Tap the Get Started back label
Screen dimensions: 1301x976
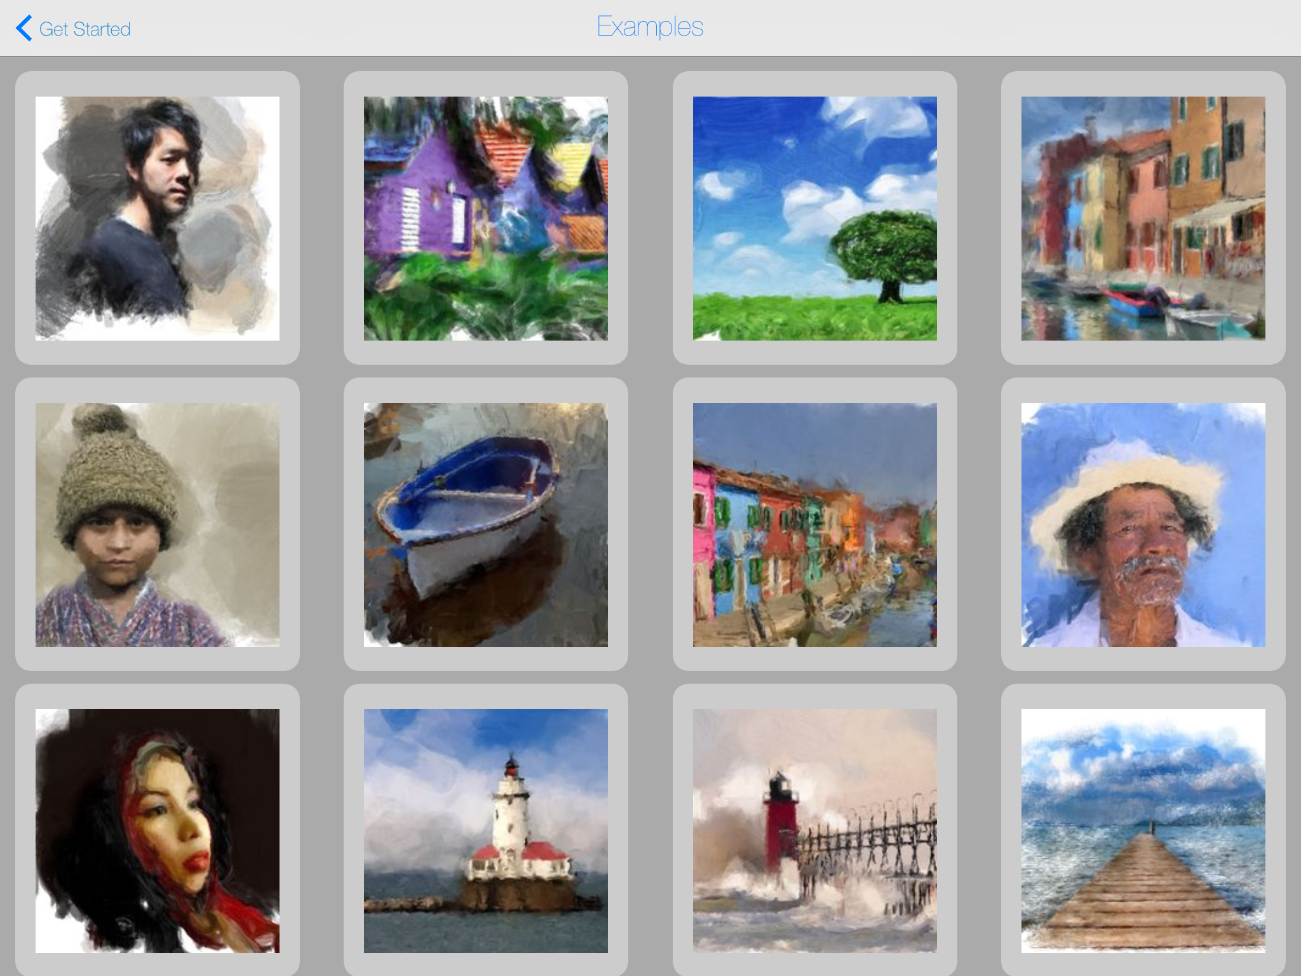point(84,29)
